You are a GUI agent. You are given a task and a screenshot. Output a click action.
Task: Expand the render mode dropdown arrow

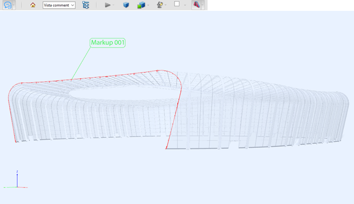pyautogui.click(x=148, y=5)
